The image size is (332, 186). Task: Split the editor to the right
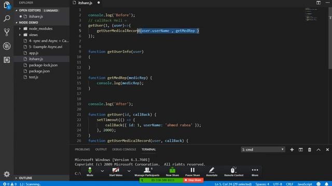pyautogui.click(x=318, y=3)
